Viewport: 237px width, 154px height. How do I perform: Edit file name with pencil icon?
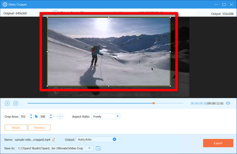53,140
